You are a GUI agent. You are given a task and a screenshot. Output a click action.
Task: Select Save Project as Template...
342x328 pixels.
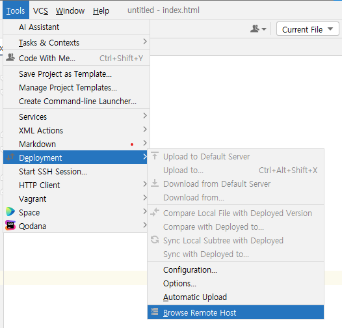(x=76, y=74)
